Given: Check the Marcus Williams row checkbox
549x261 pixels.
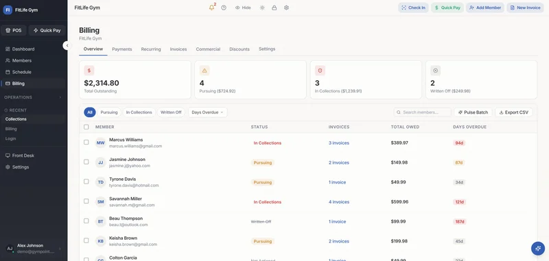Looking at the screenshot, I should [x=86, y=142].
